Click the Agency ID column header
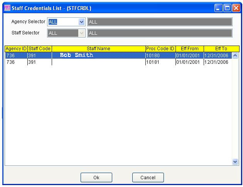Screen dimensions: 243x187 point(16,49)
